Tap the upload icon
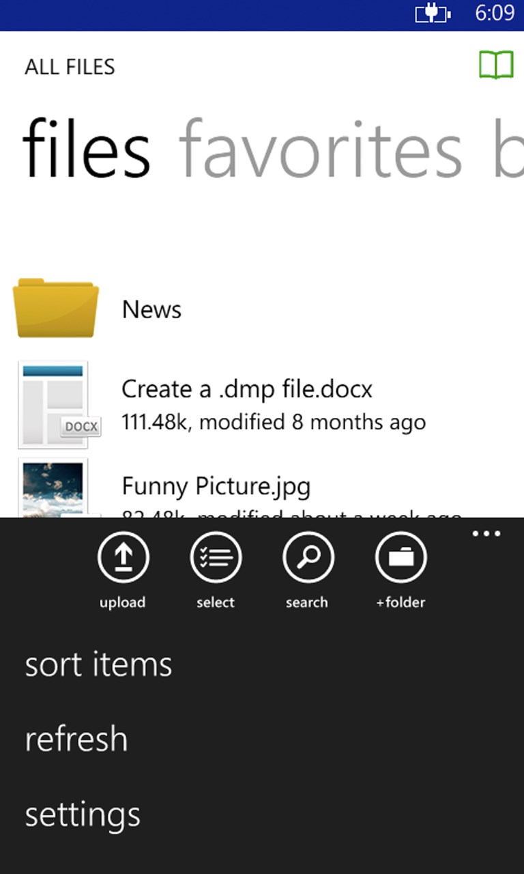524x874 pixels. [x=123, y=557]
